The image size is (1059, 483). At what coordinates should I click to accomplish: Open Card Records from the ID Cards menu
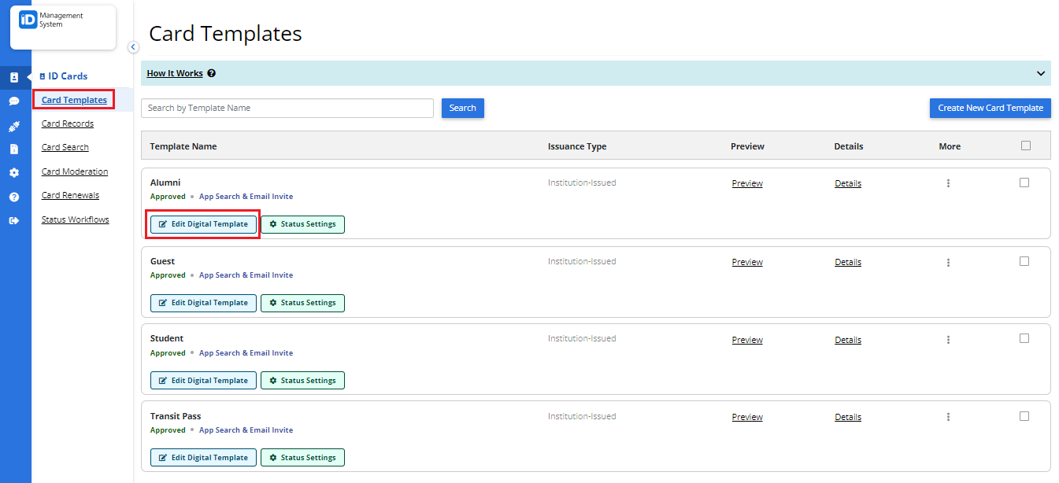coord(67,124)
